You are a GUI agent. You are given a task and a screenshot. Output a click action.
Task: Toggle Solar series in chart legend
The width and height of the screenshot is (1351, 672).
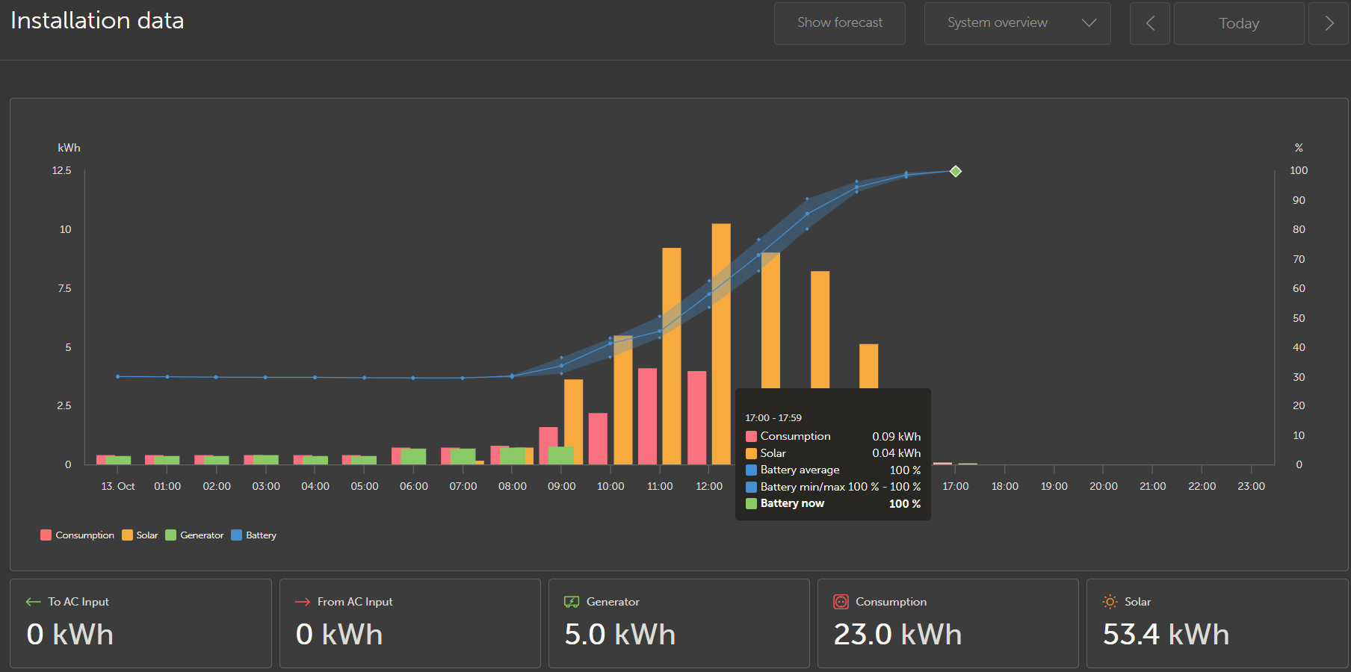[140, 535]
